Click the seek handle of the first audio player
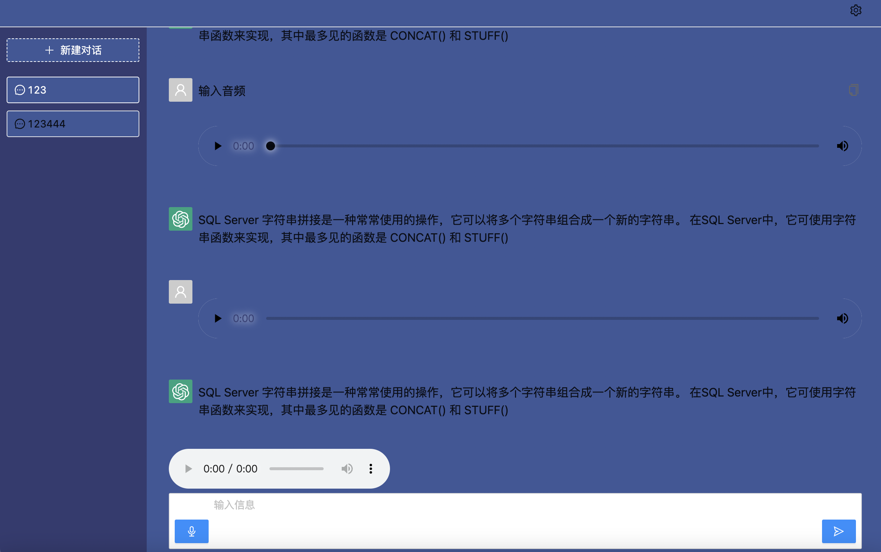The image size is (881, 552). point(271,146)
